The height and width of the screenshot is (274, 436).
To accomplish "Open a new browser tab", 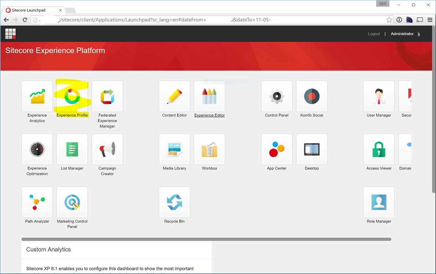I will [71, 11].
